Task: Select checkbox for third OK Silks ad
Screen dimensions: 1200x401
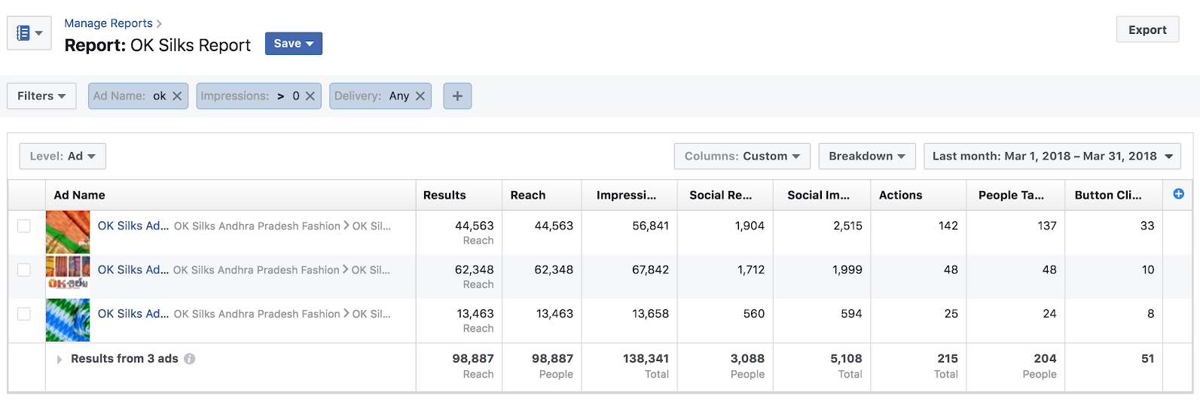Action: tap(24, 314)
